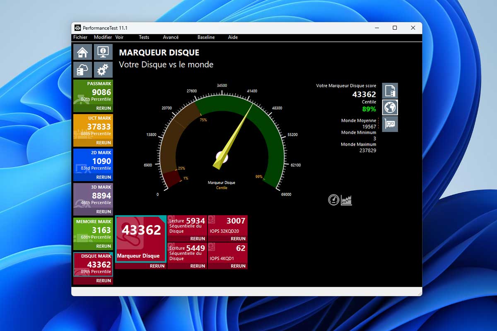The height and width of the screenshot is (331, 497).
Task: Switch to the speedometer gauge view icon
Action: pos(333,200)
